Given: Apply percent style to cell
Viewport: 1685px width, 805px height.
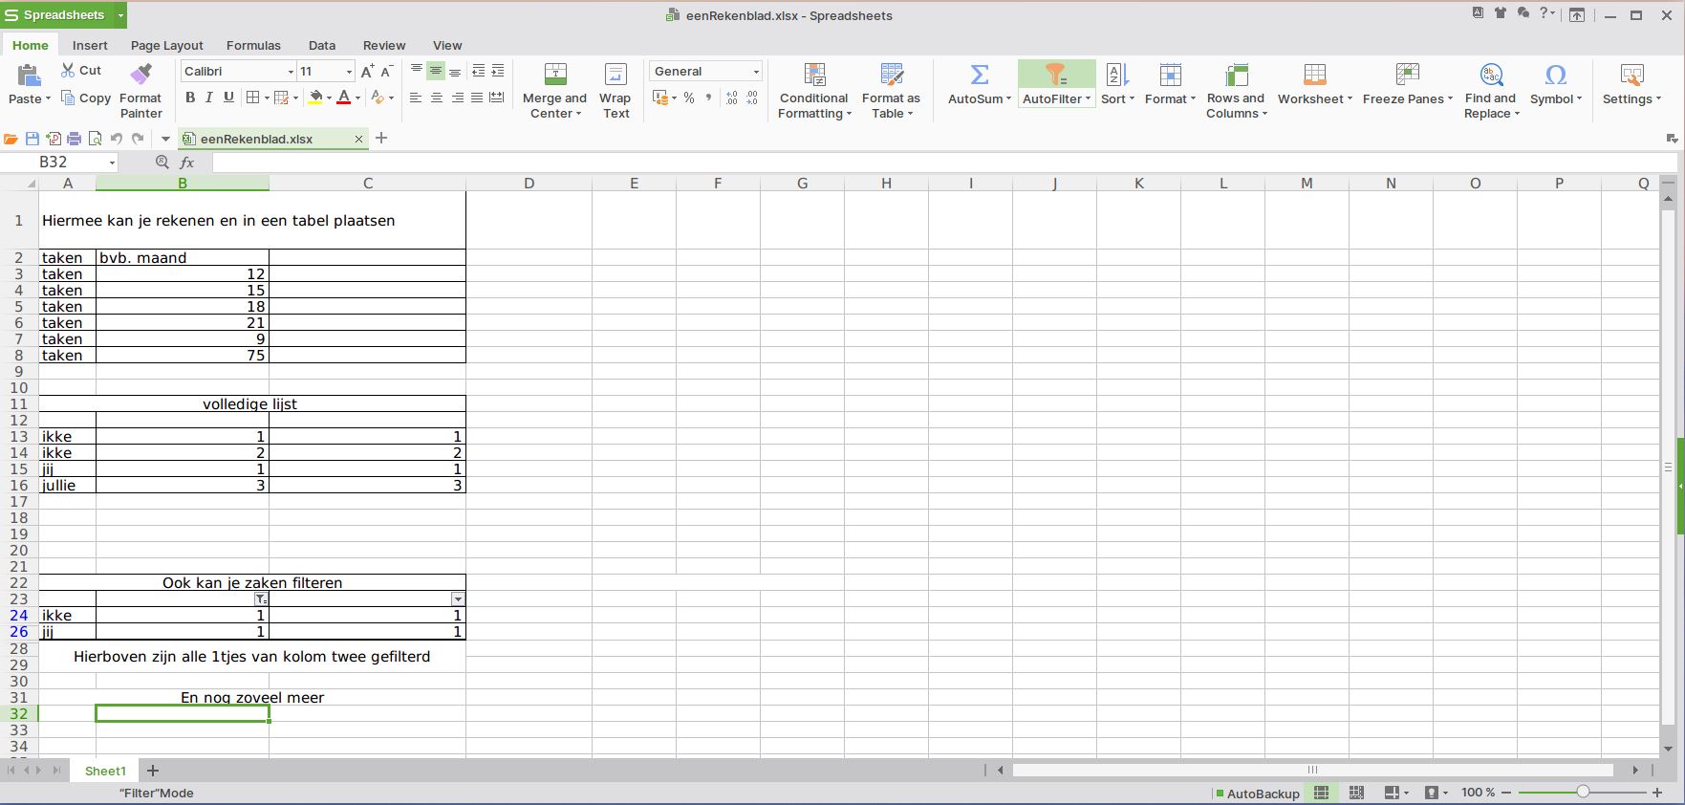Looking at the screenshot, I should 689,98.
